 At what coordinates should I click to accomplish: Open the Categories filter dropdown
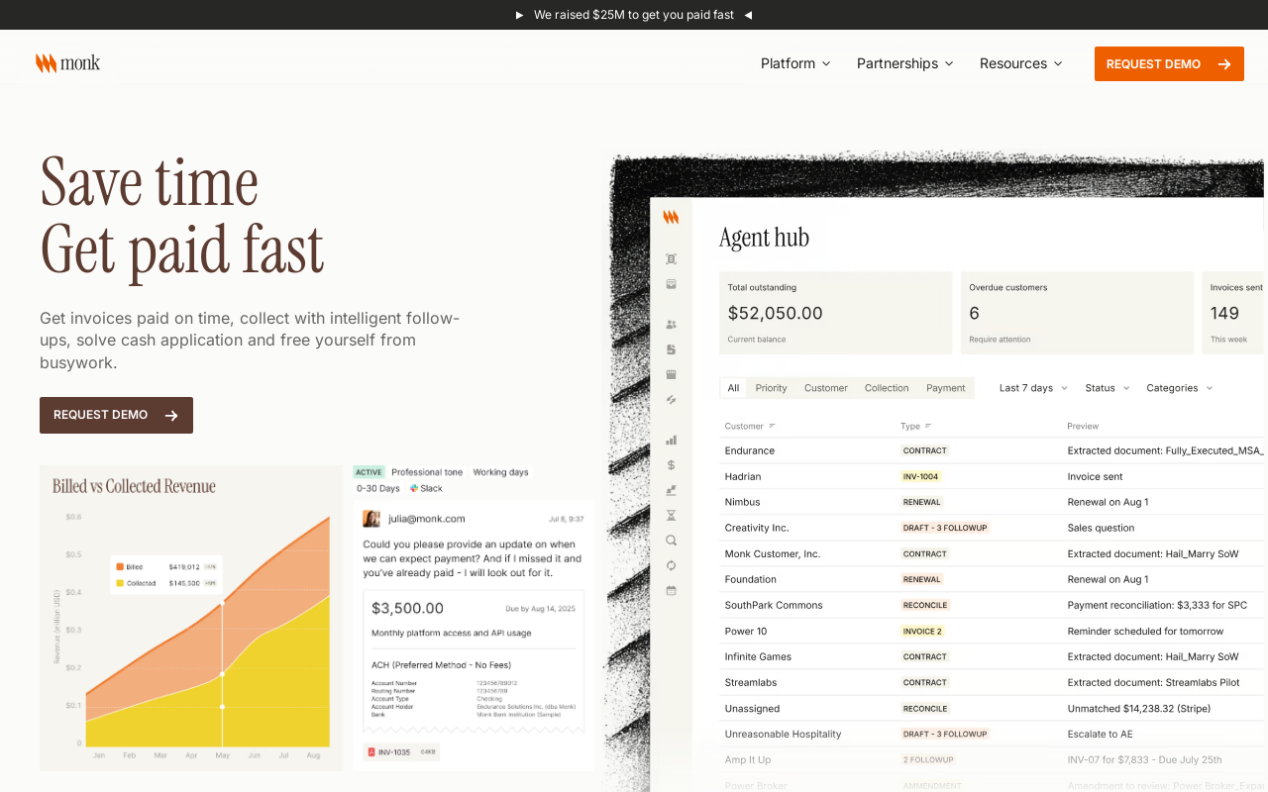click(x=1179, y=388)
